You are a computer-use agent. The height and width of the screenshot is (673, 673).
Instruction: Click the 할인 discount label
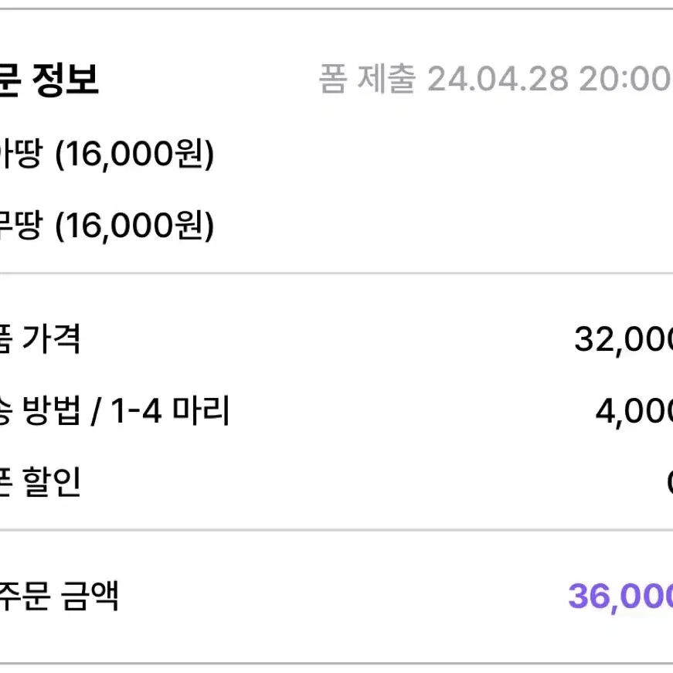pyautogui.click(x=52, y=482)
